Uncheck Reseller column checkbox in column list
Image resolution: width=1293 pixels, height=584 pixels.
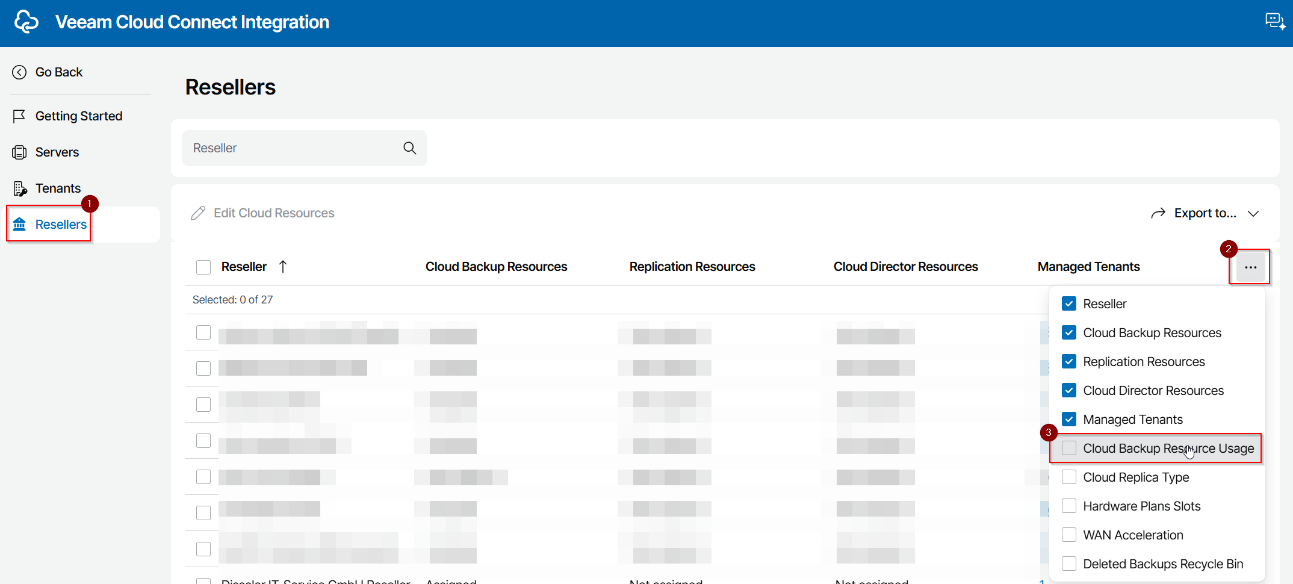click(x=1069, y=304)
